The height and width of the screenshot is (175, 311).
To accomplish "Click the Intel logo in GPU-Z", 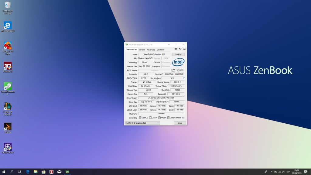I will 178,62.
